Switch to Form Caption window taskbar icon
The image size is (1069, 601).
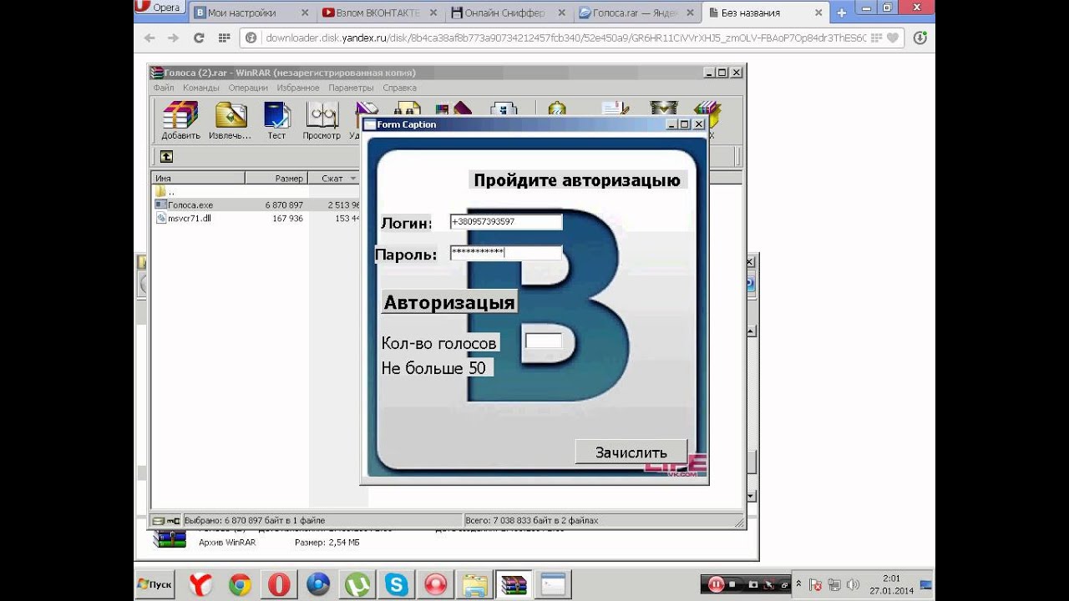pyautogui.click(x=553, y=585)
